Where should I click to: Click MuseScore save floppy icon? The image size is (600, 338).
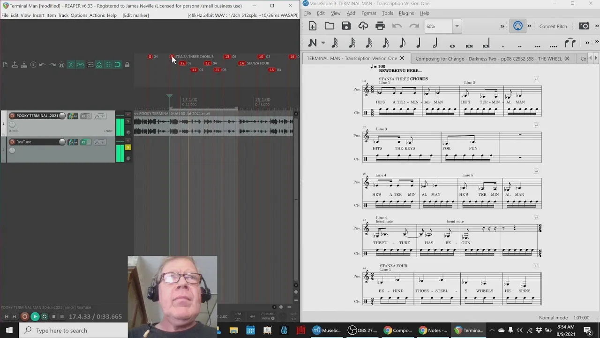tap(346, 26)
